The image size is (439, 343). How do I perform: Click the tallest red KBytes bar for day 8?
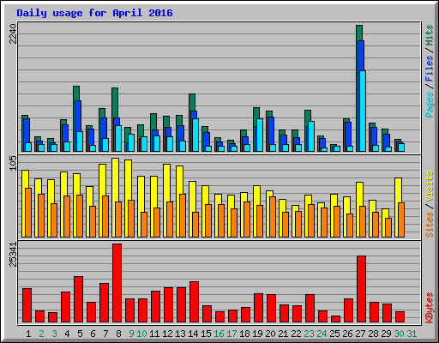tap(117, 283)
